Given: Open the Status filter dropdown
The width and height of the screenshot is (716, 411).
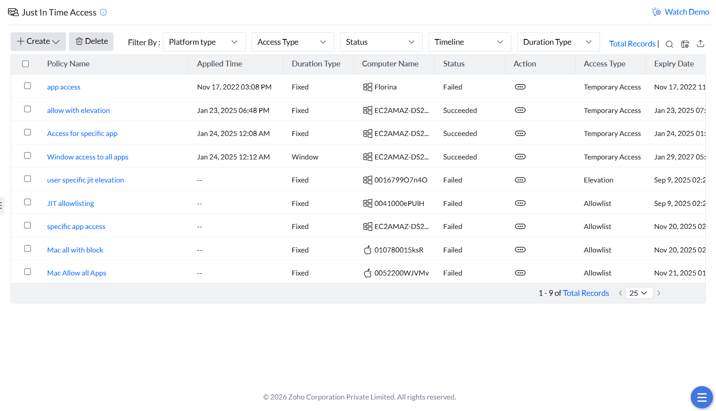Looking at the screenshot, I should [381, 42].
